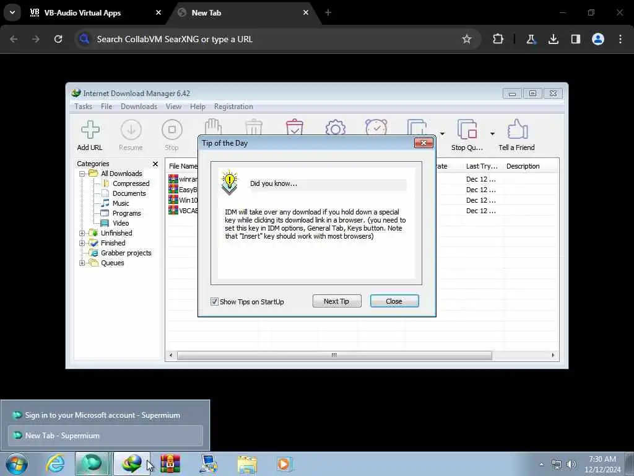The width and height of the screenshot is (634, 476).
Task: Sort by the Last Try column header
Action: (x=482, y=166)
